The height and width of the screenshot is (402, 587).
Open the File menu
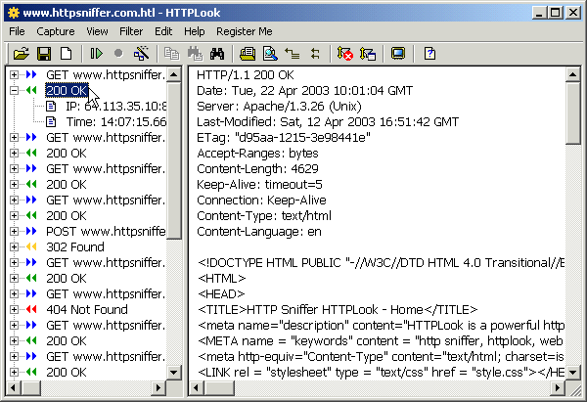point(17,31)
